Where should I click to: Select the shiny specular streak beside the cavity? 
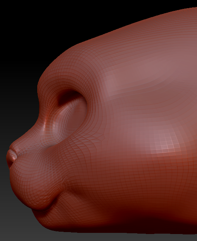[x=45, y=123]
